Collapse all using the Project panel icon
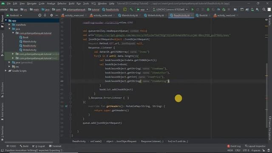This screenshot has width=272, height=153. (x=45, y=15)
